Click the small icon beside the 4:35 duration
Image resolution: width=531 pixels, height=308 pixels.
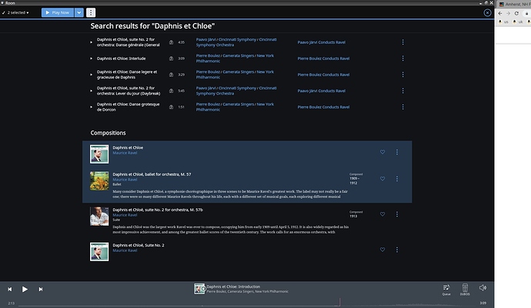[x=171, y=42]
